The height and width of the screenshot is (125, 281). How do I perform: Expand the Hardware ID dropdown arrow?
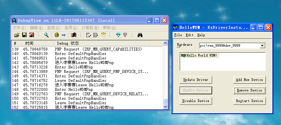click(262, 46)
